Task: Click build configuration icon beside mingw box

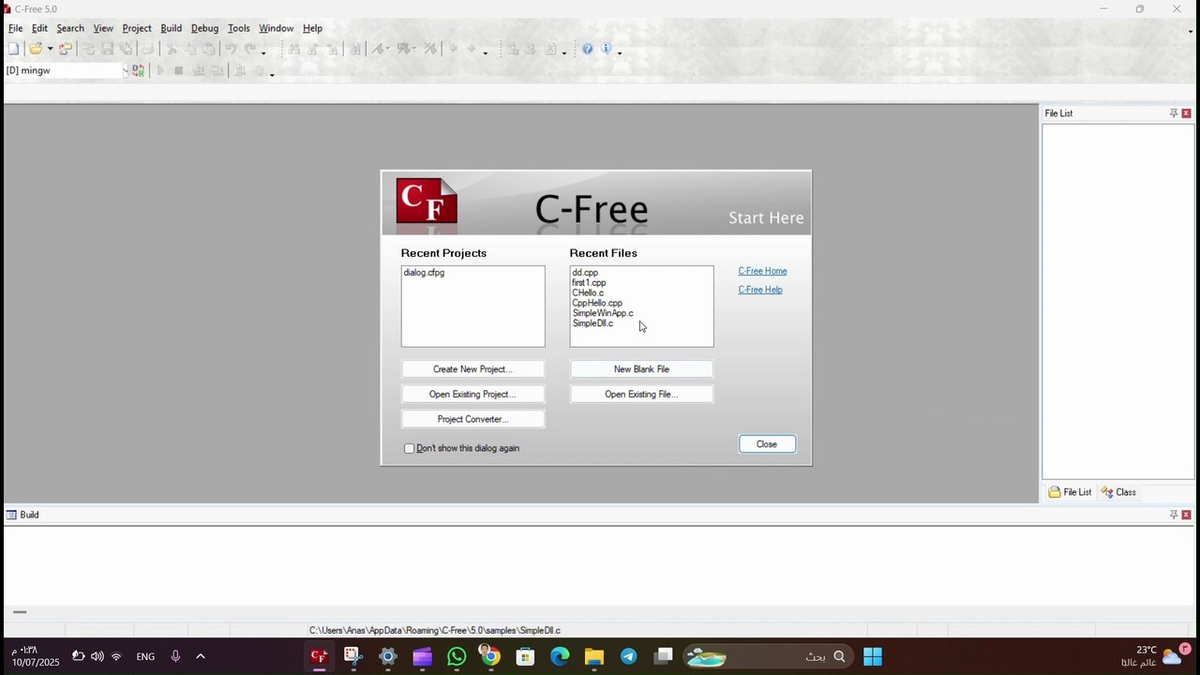Action: (x=138, y=70)
